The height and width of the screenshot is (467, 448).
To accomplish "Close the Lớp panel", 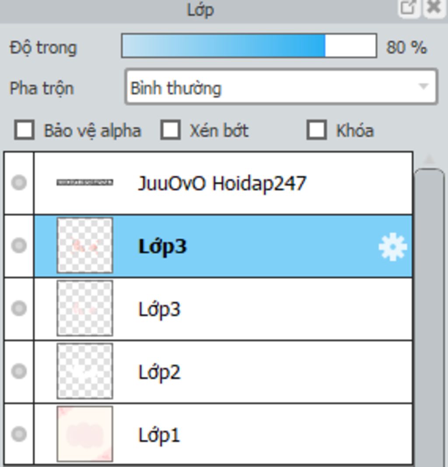I will tap(434, 8).
